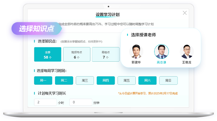This screenshot has width=217, height=121.
Task: Close the 设置学习计划 dialog
Action: [185, 13]
